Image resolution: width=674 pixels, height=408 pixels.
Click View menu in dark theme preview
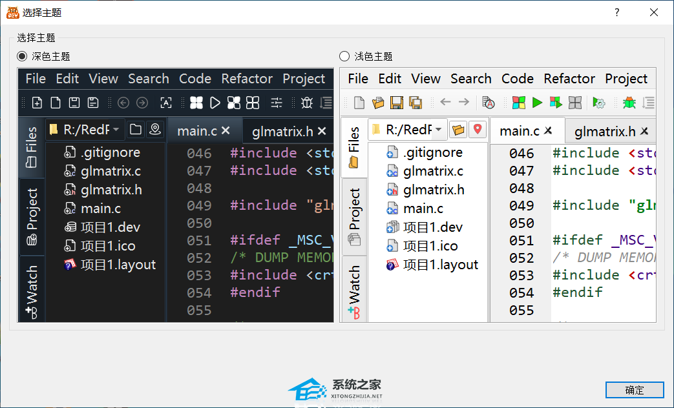click(x=103, y=79)
